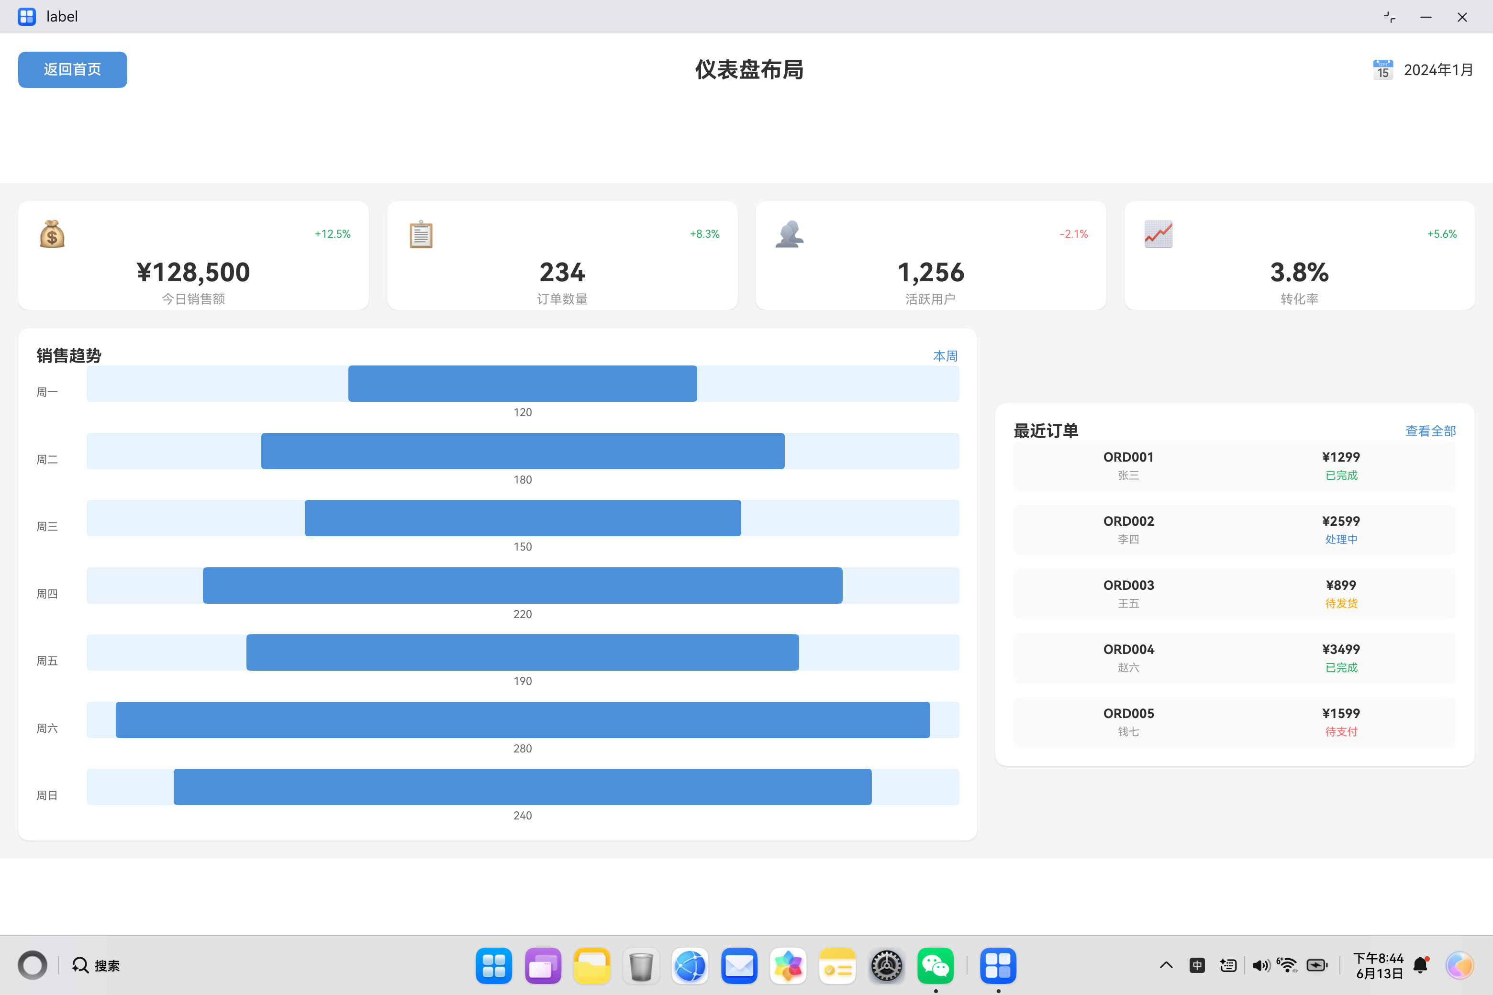Screen dimensions: 1493x995
Task: Click the 周一 sales bar
Action: [x=523, y=383]
